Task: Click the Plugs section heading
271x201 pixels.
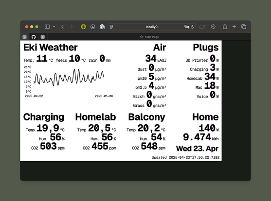Action: click(x=206, y=47)
